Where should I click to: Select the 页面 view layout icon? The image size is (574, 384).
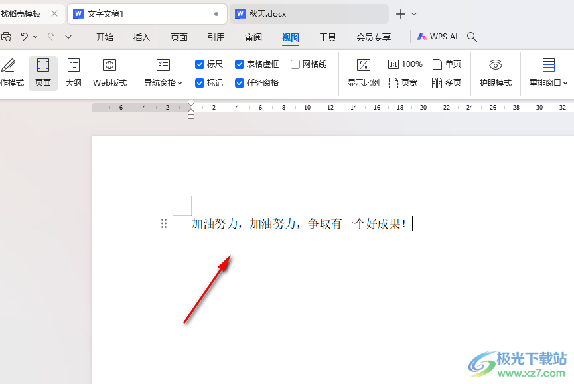tap(43, 73)
